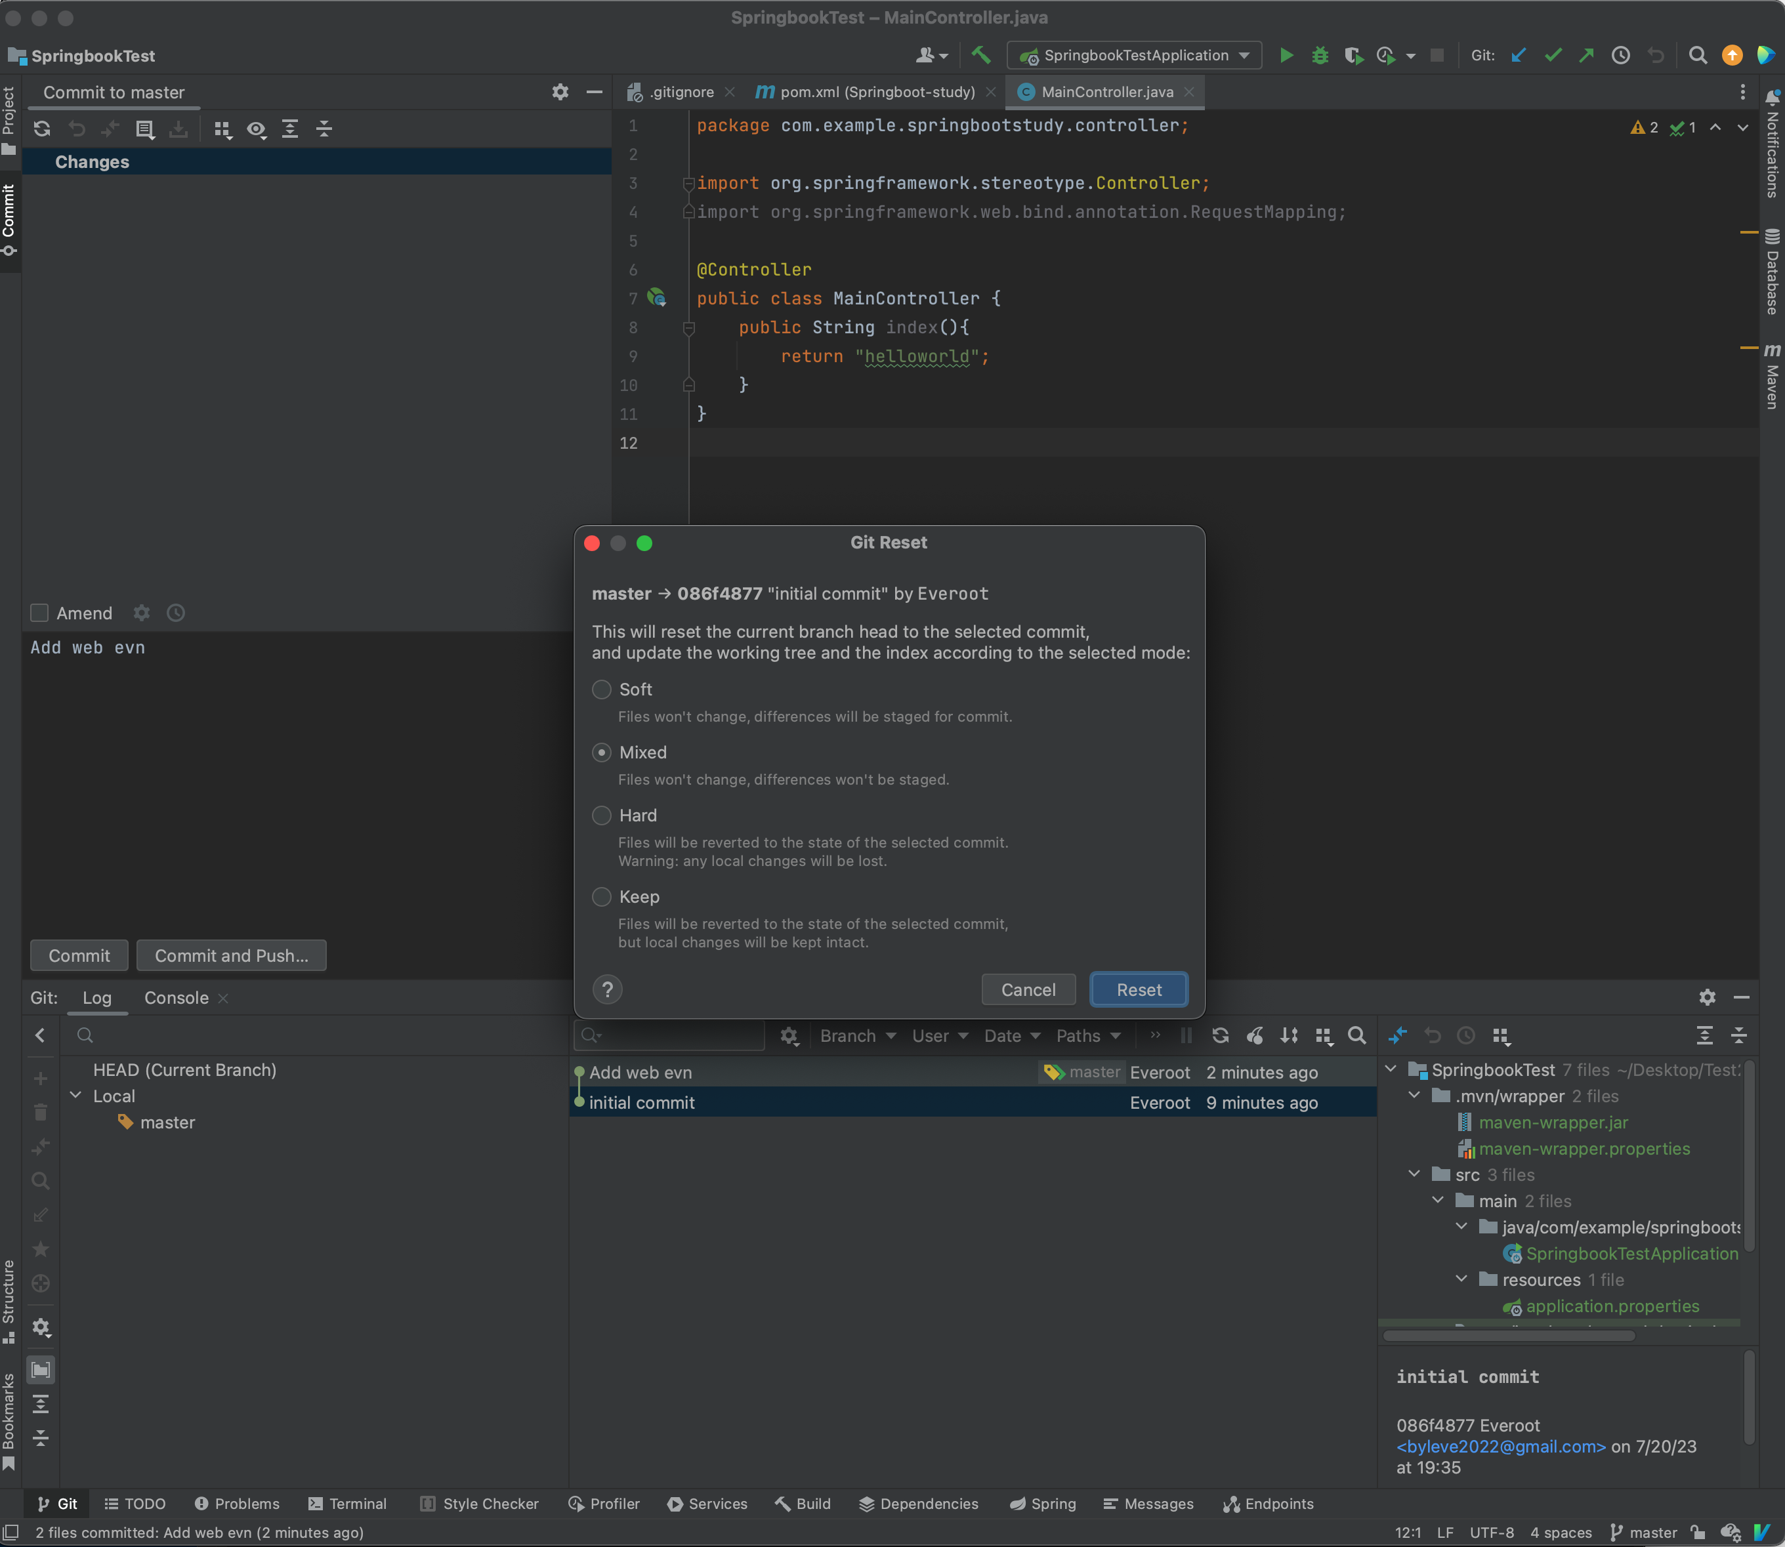The image size is (1785, 1547).
Task: Open the Console tab in Git panel
Action: tap(176, 997)
